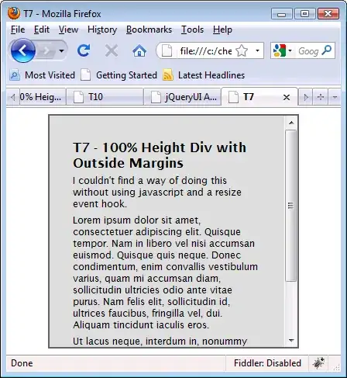The image size is (347, 378).
Task: Click the Latest Headlines RSS icon
Action: (x=168, y=75)
